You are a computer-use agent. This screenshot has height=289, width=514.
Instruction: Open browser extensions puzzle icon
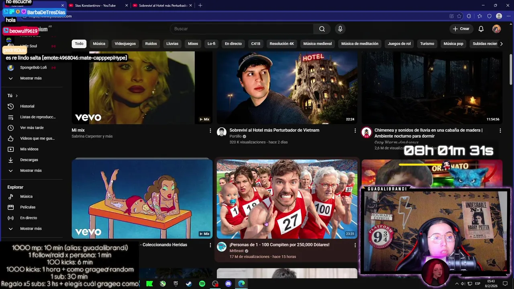click(469, 16)
